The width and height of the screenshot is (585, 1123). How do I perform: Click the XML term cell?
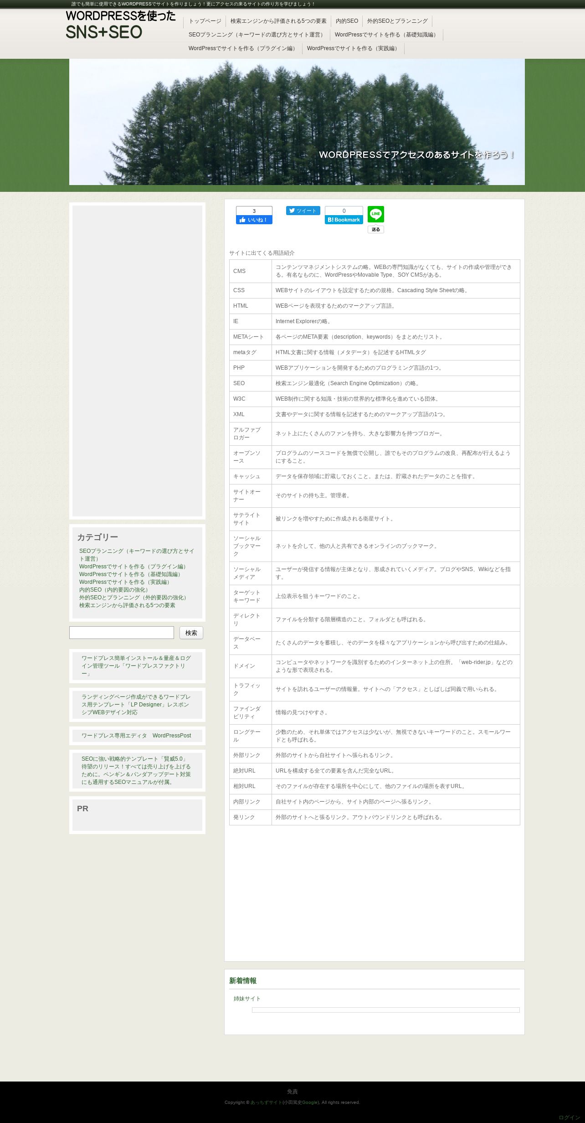[251, 414]
